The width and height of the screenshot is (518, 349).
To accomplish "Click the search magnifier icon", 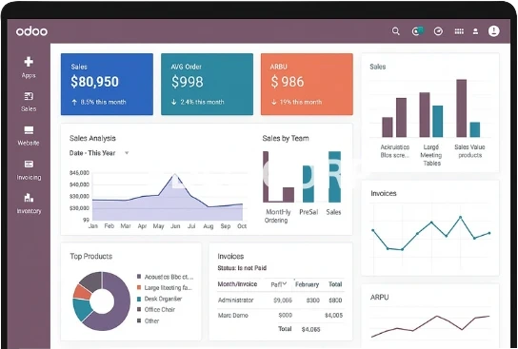I will point(396,31).
